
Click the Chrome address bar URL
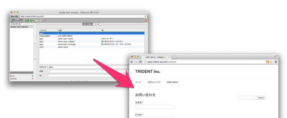tap(162, 62)
